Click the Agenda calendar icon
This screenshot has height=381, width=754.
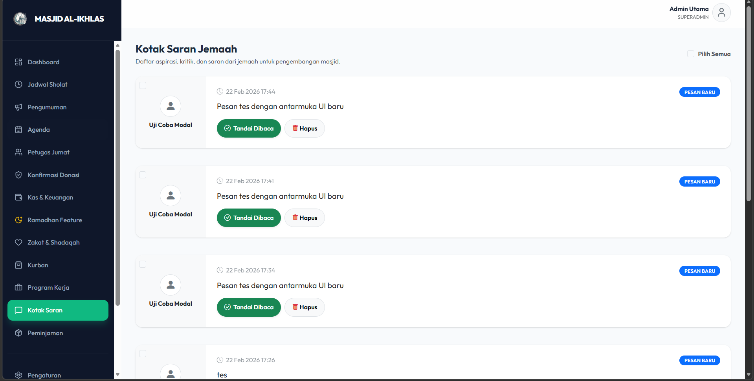(x=18, y=129)
